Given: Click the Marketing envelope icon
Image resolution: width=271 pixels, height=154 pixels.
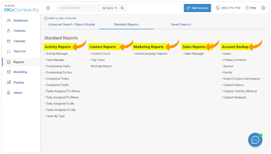Looking at the screenshot, I should 9,72.
